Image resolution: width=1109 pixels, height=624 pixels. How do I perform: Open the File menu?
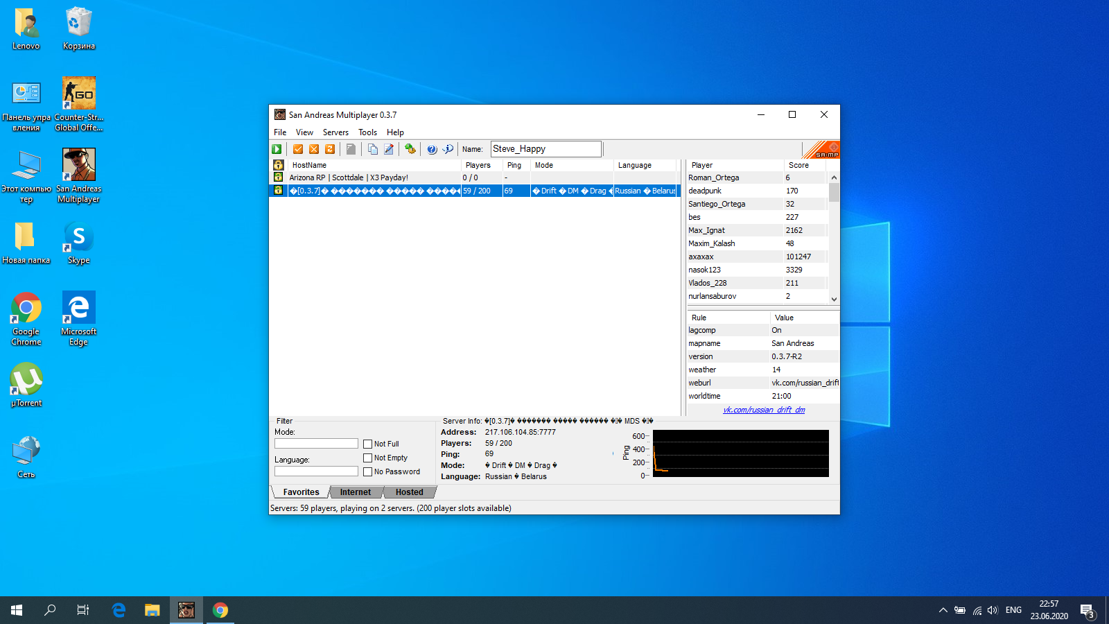coord(280,132)
